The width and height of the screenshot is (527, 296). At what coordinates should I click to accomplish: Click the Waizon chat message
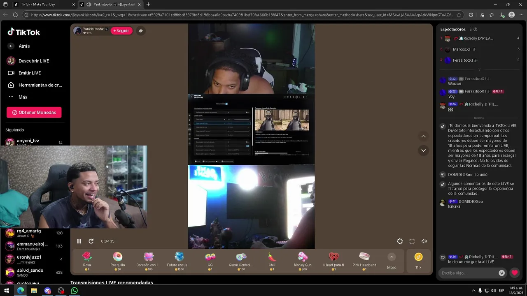455,83
